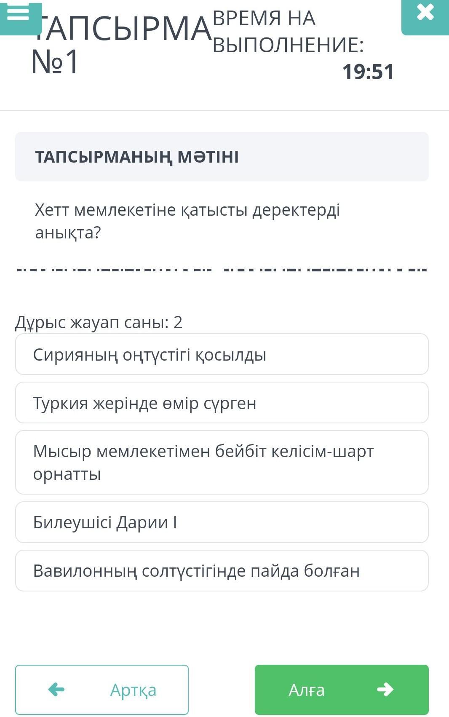Close the task with the X icon
449x717 pixels.
pyautogui.click(x=425, y=13)
